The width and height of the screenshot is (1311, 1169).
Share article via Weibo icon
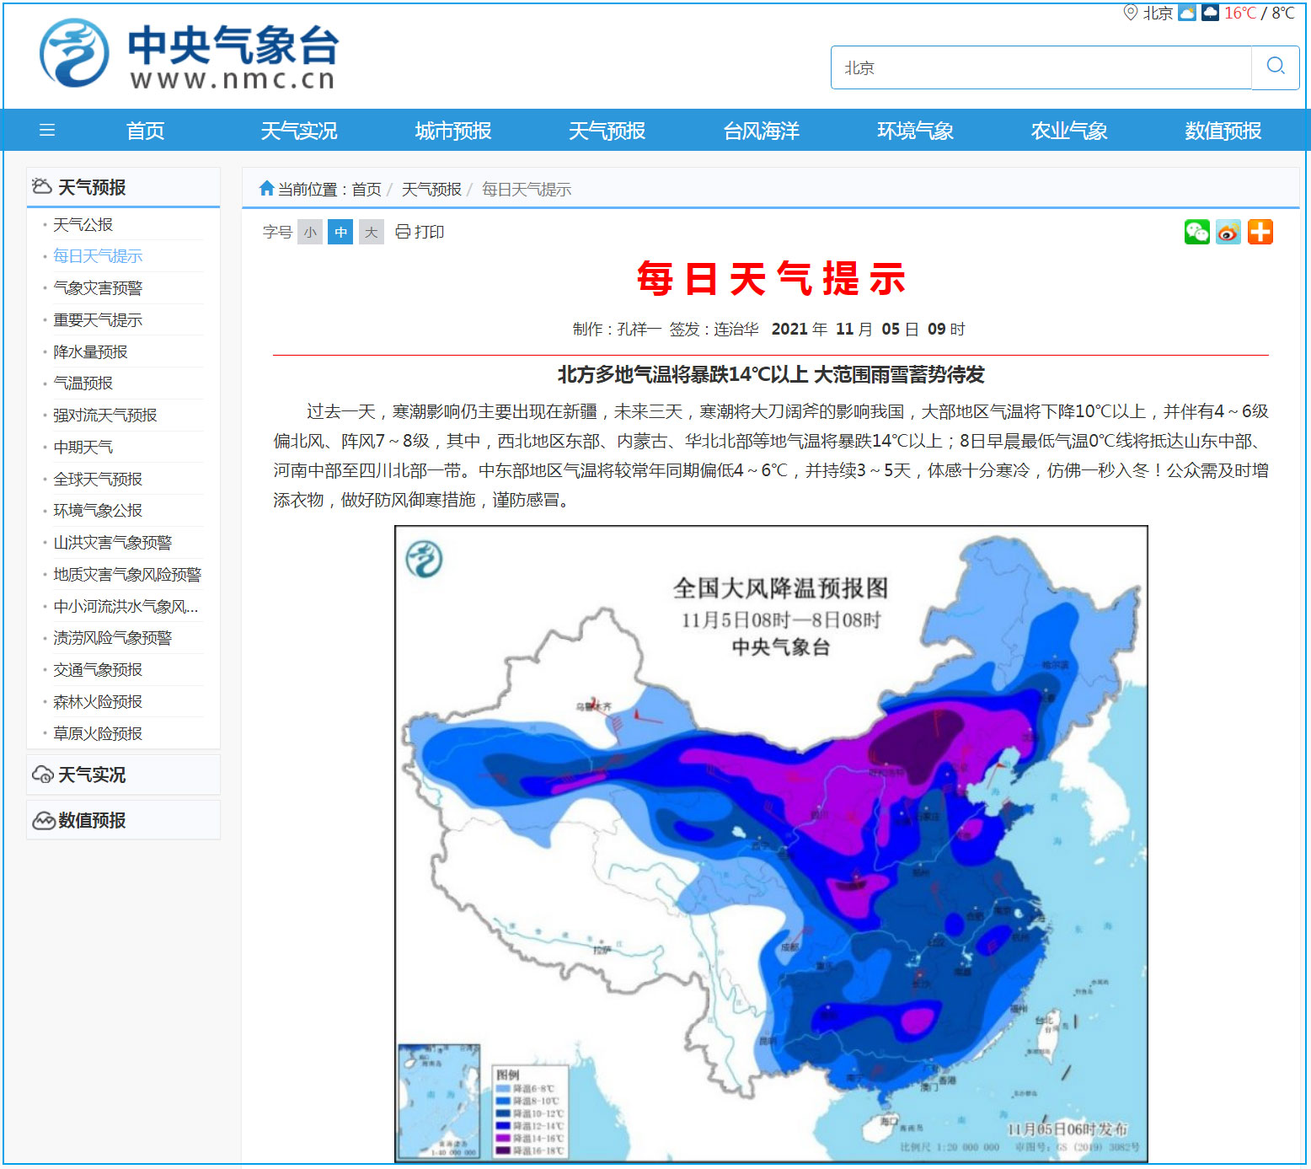[1228, 232]
